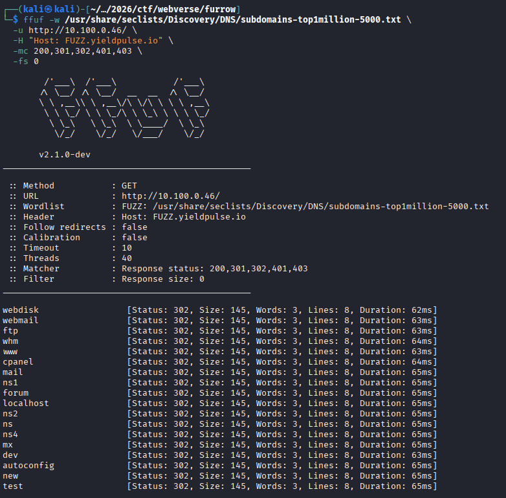Click the URL value in the config summary
This screenshot has width=506, height=498.
pos(170,196)
